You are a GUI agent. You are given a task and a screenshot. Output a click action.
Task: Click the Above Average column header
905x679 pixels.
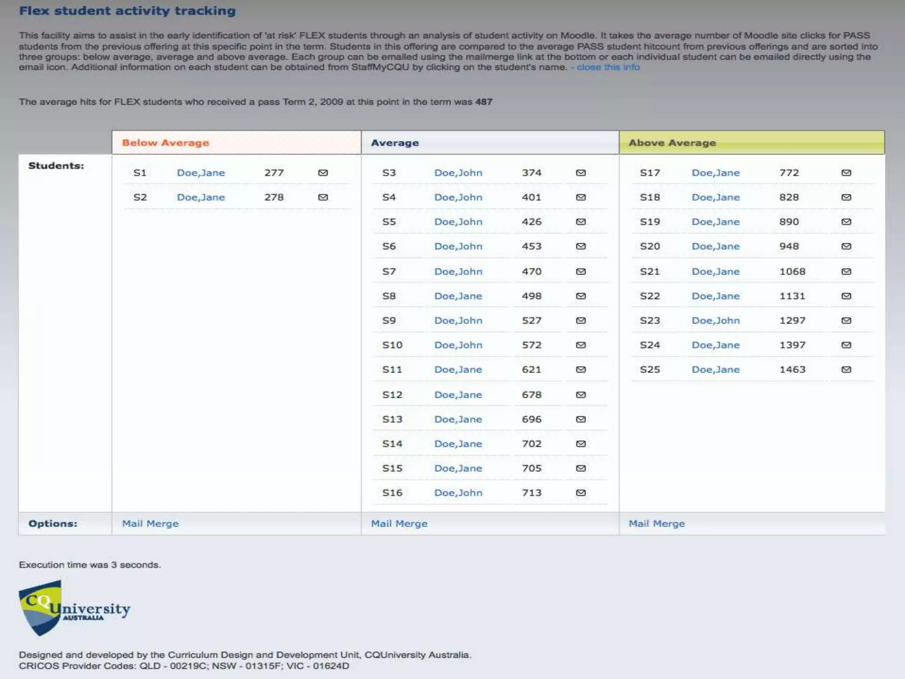point(672,143)
